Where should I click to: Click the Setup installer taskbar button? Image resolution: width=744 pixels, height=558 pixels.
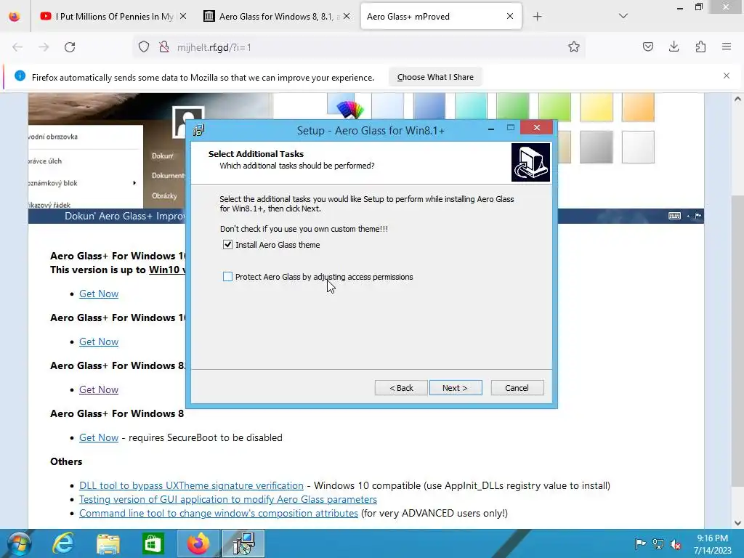[243, 543]
